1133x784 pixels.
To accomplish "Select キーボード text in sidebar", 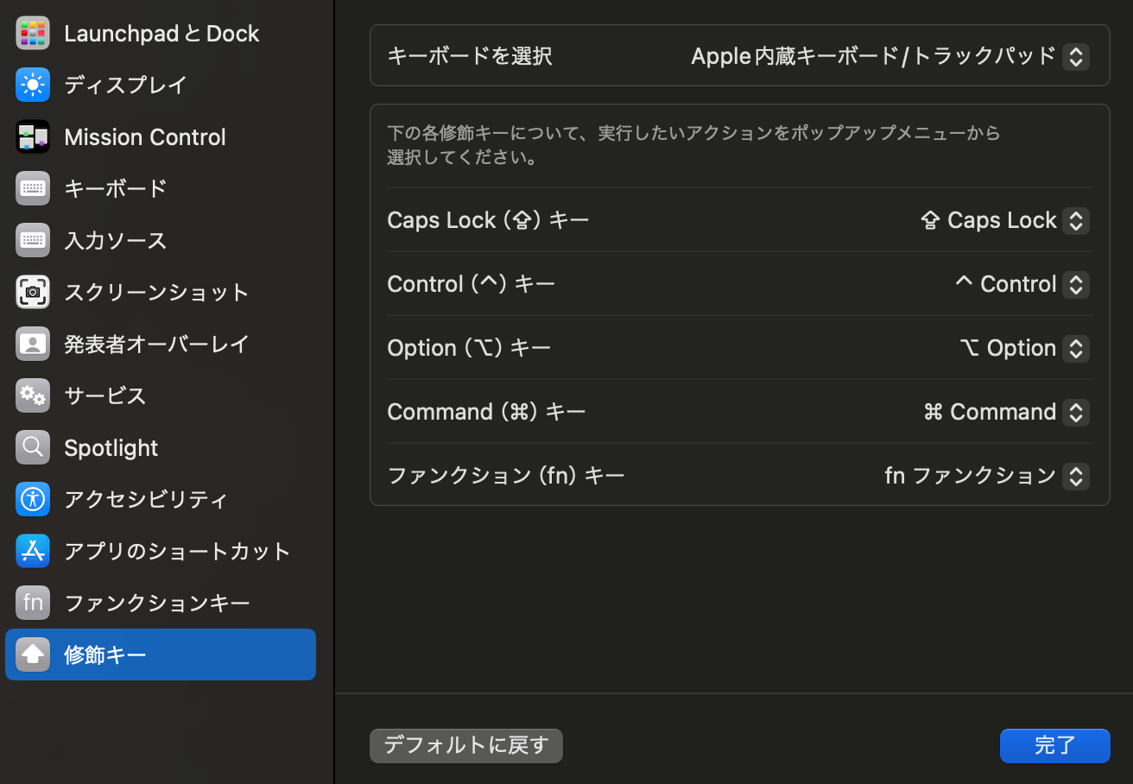I will click(x=116, y=188).
